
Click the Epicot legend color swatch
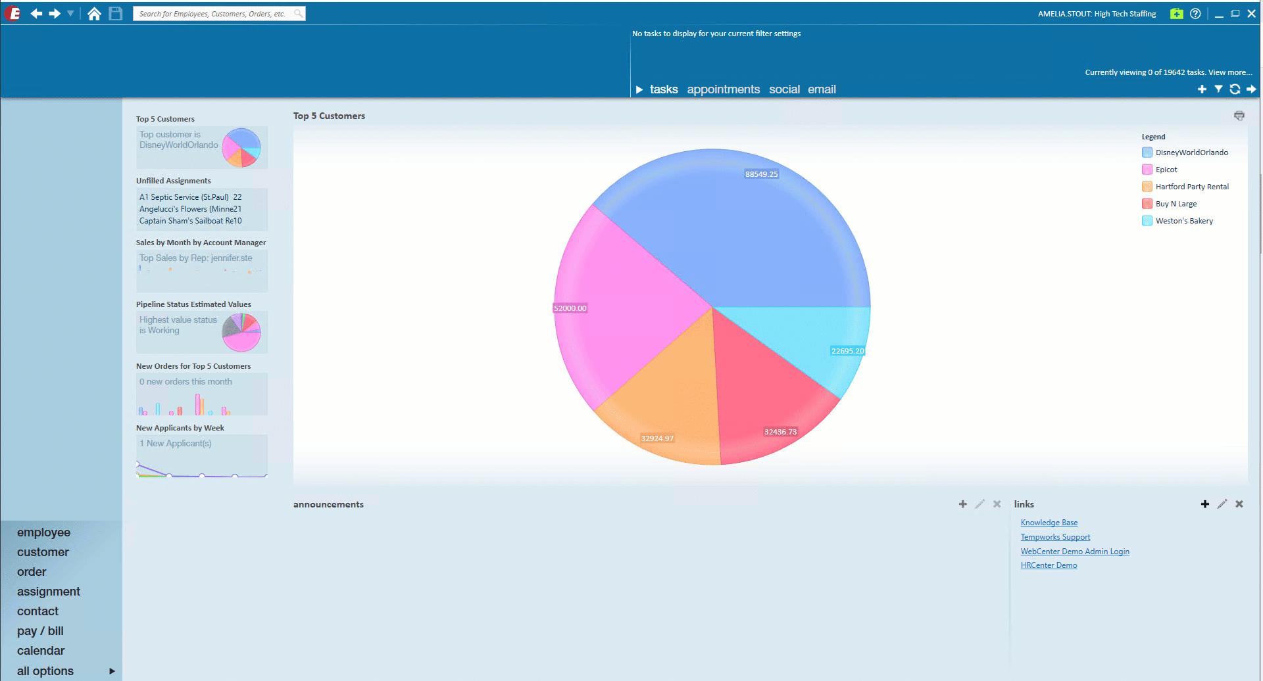(1147, 170)
